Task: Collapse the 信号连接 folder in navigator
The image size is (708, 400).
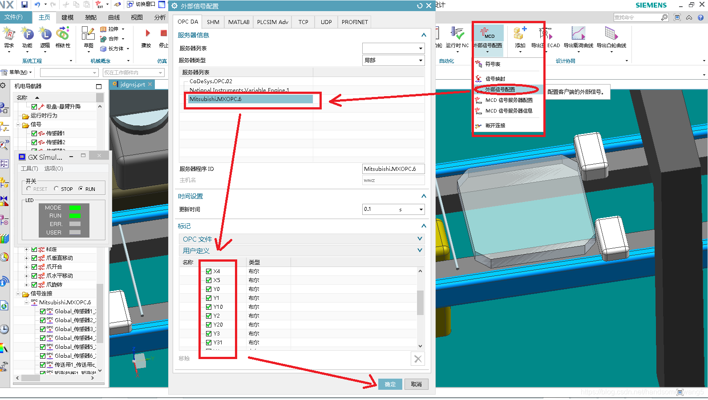Action: tap(18, 294)
